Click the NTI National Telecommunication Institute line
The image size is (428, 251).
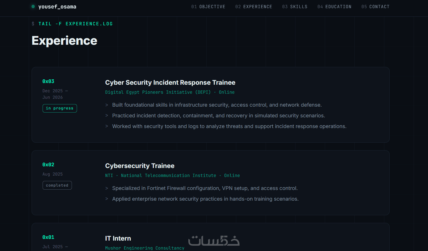(x=173, y=176)
